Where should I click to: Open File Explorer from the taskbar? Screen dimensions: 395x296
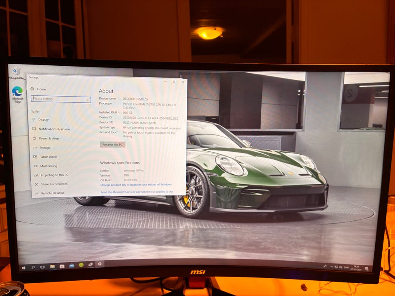[x=52, y=266]
